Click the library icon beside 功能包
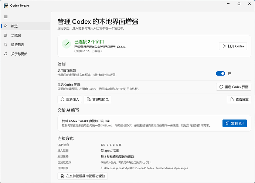Screen dimensions: 255x183 click(6, 35)
